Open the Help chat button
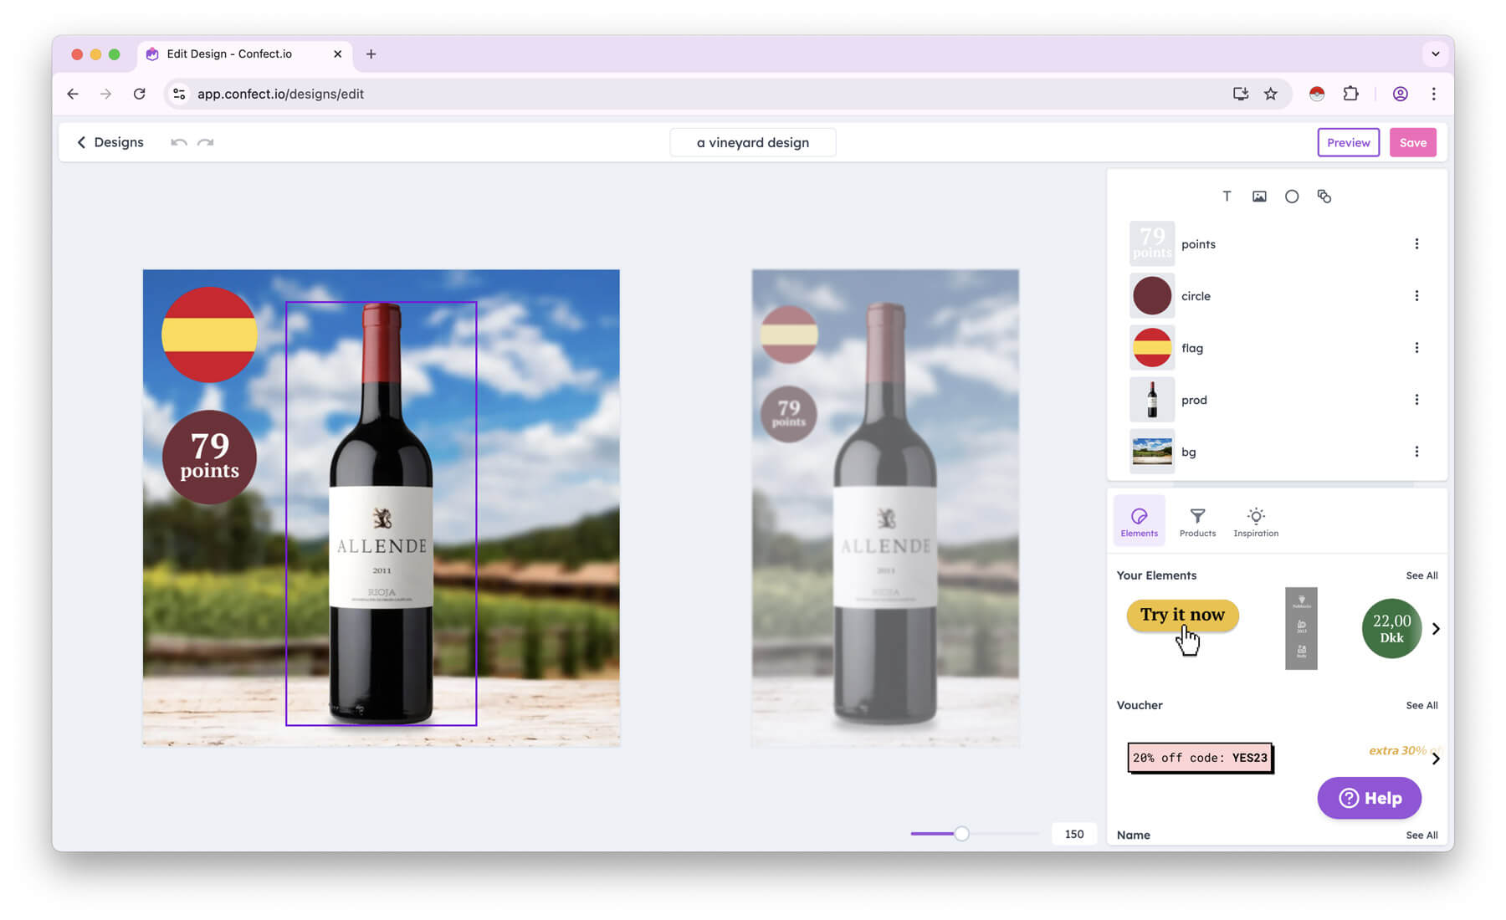 point(1369,798)
